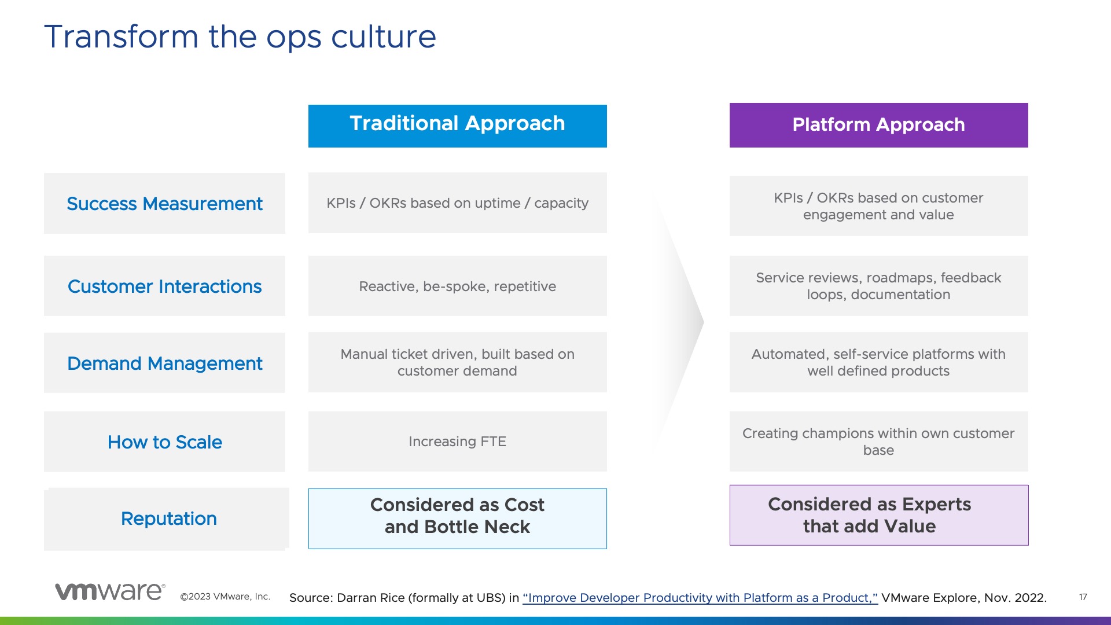The image size is (1111, 625).
Task: Open the Improve Developer Productivity link
Action: (700, 598)
